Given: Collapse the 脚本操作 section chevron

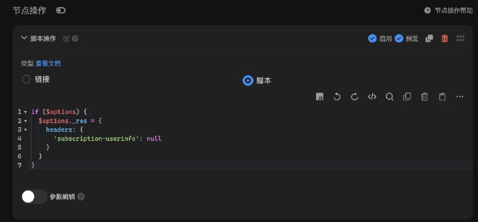Looking at the screenshot, I should (24, 38).
